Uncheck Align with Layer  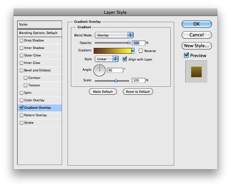(125, 59)
